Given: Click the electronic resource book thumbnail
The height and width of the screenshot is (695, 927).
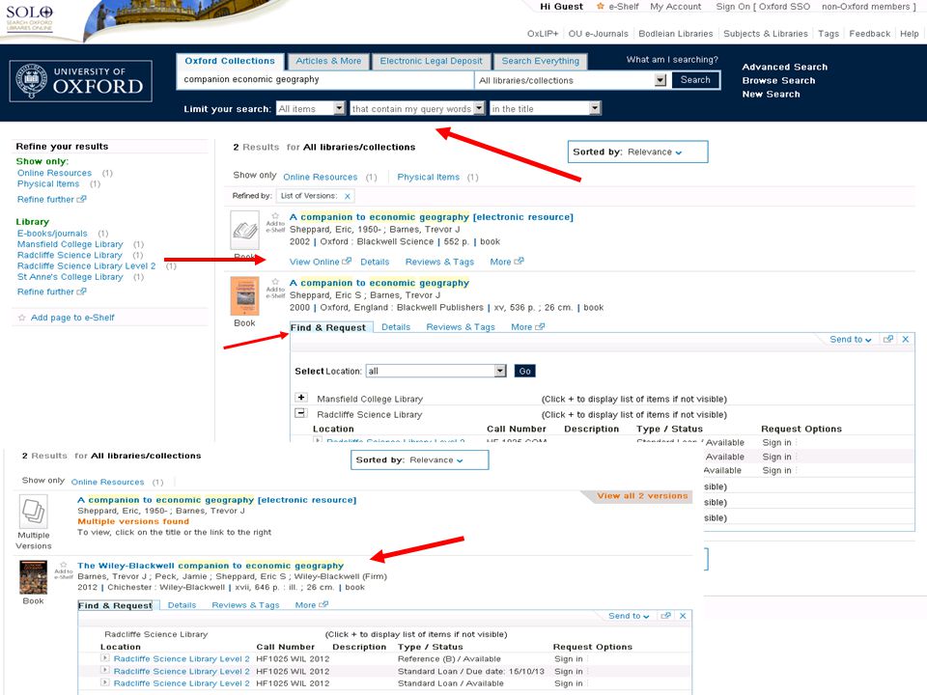Looking at the screenshot, I should click(244, 230).
